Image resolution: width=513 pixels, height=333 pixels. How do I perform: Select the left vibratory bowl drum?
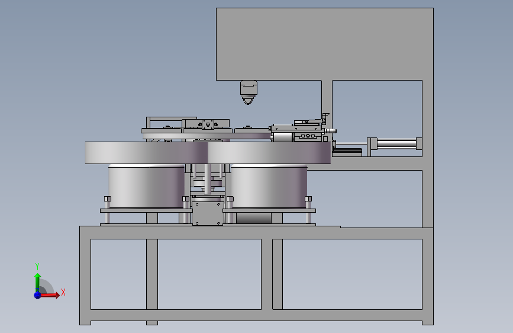tap(146, 186)
